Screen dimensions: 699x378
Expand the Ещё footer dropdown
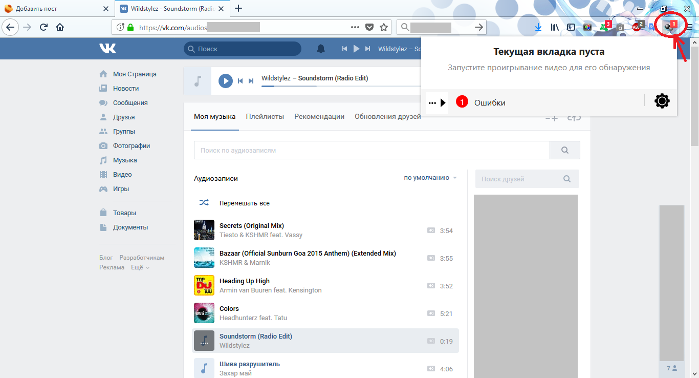140,267
